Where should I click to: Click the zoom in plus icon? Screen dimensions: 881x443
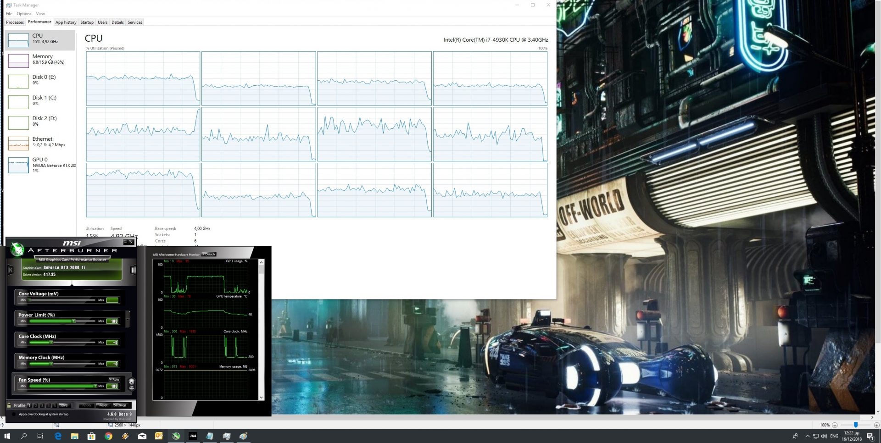click(x=876, y=425)
